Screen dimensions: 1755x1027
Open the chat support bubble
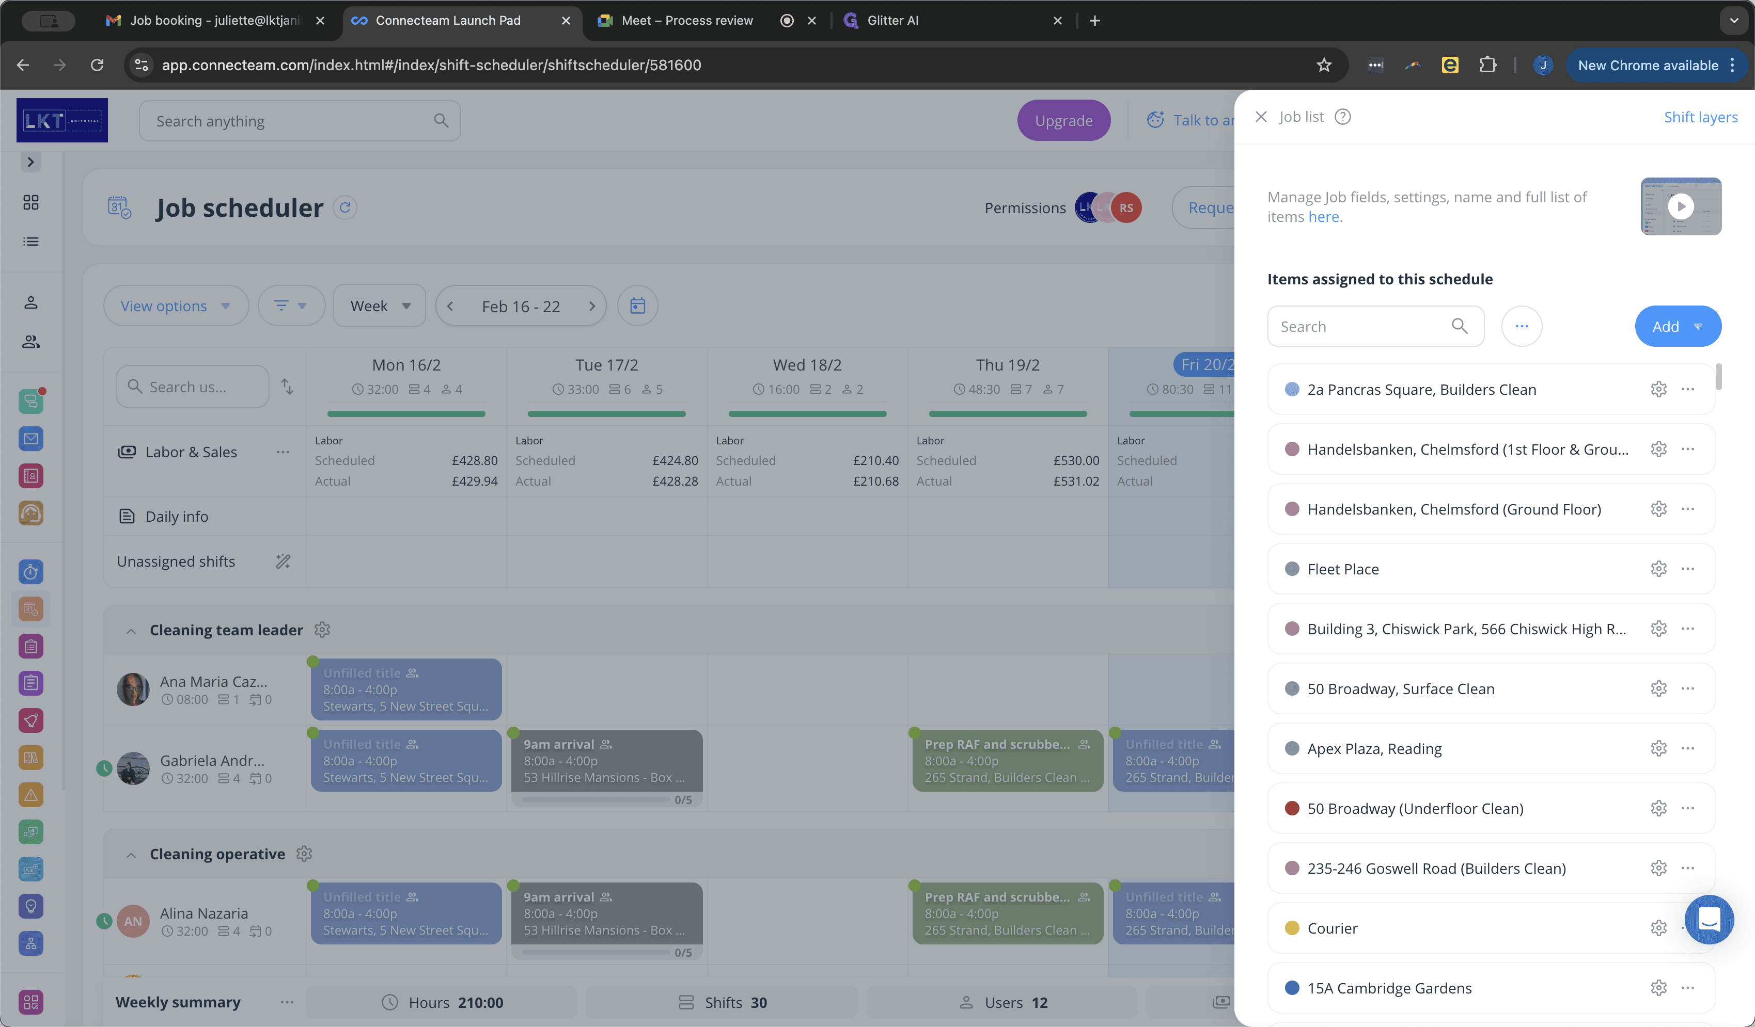pyautogui.click(x=1709, y=919)
